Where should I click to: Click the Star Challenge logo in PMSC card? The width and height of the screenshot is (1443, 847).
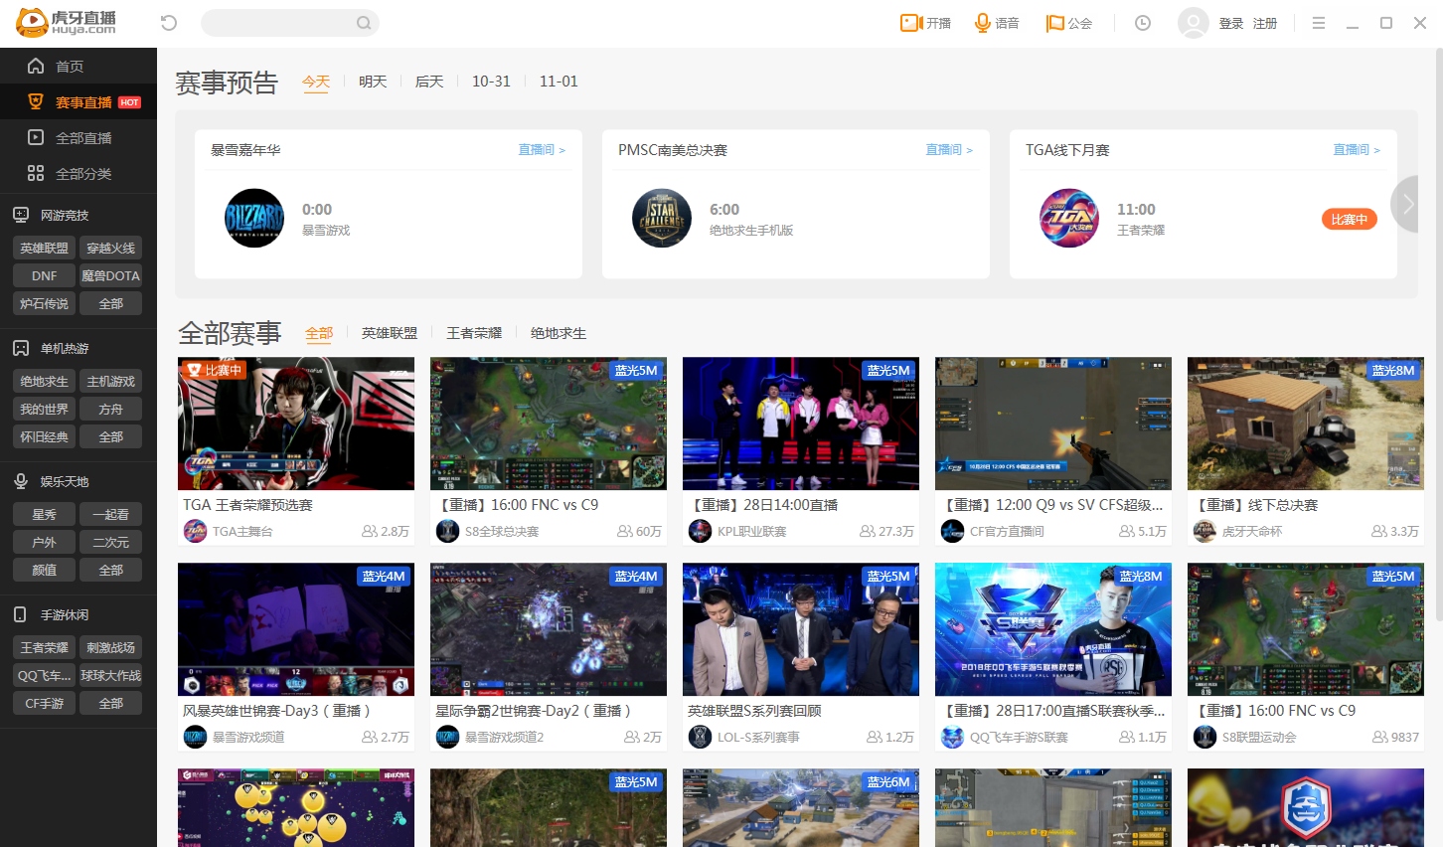662,218
